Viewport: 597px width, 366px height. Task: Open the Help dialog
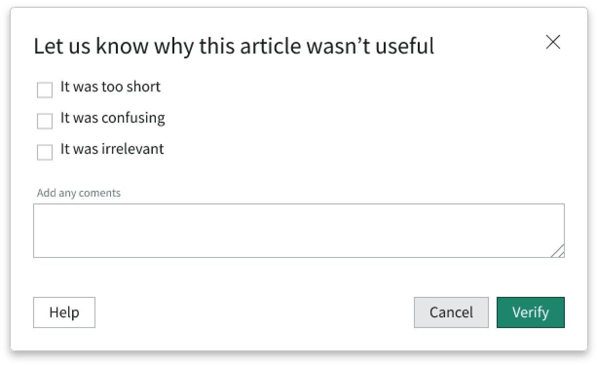(x=64, y=312)
